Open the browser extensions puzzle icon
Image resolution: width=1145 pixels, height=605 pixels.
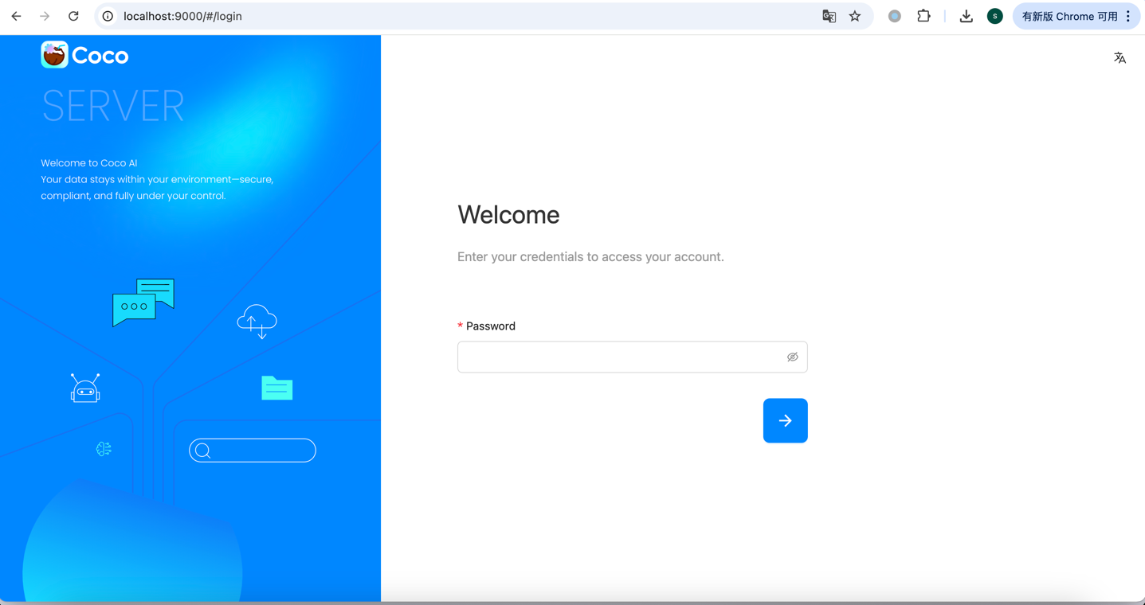click(923, 16)
